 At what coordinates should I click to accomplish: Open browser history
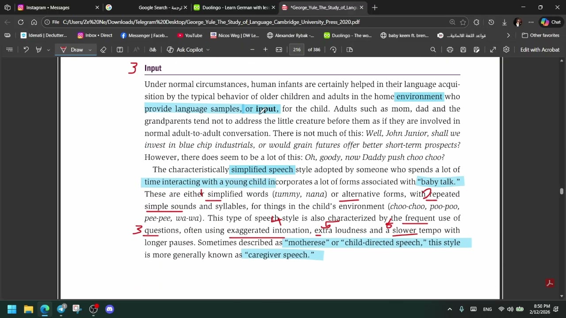[x=491, y=22]
